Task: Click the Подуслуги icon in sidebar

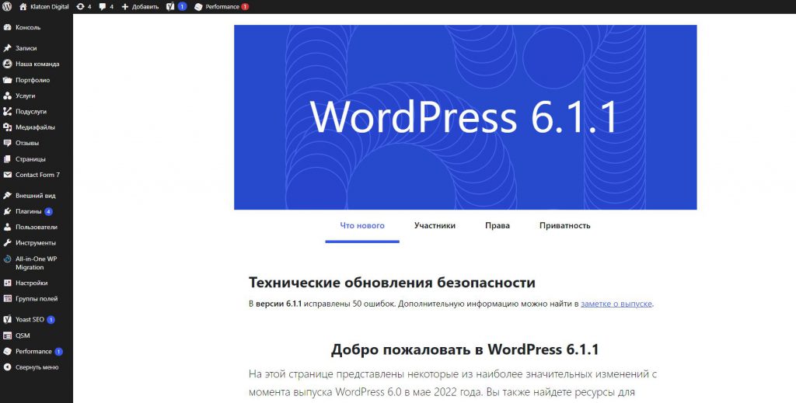Action: (7, 112)
